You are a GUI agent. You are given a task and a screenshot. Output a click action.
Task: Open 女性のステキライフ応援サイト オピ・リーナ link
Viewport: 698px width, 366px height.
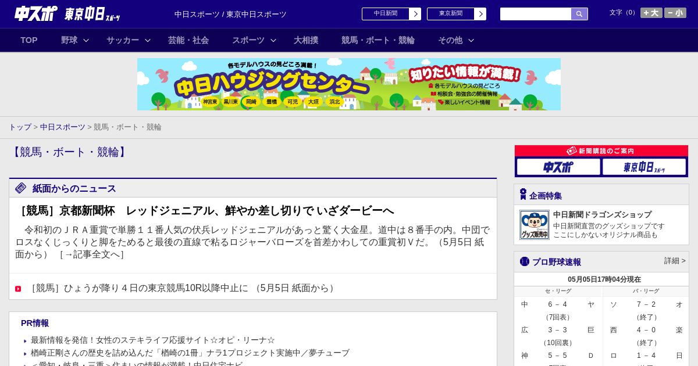point(153,340)
